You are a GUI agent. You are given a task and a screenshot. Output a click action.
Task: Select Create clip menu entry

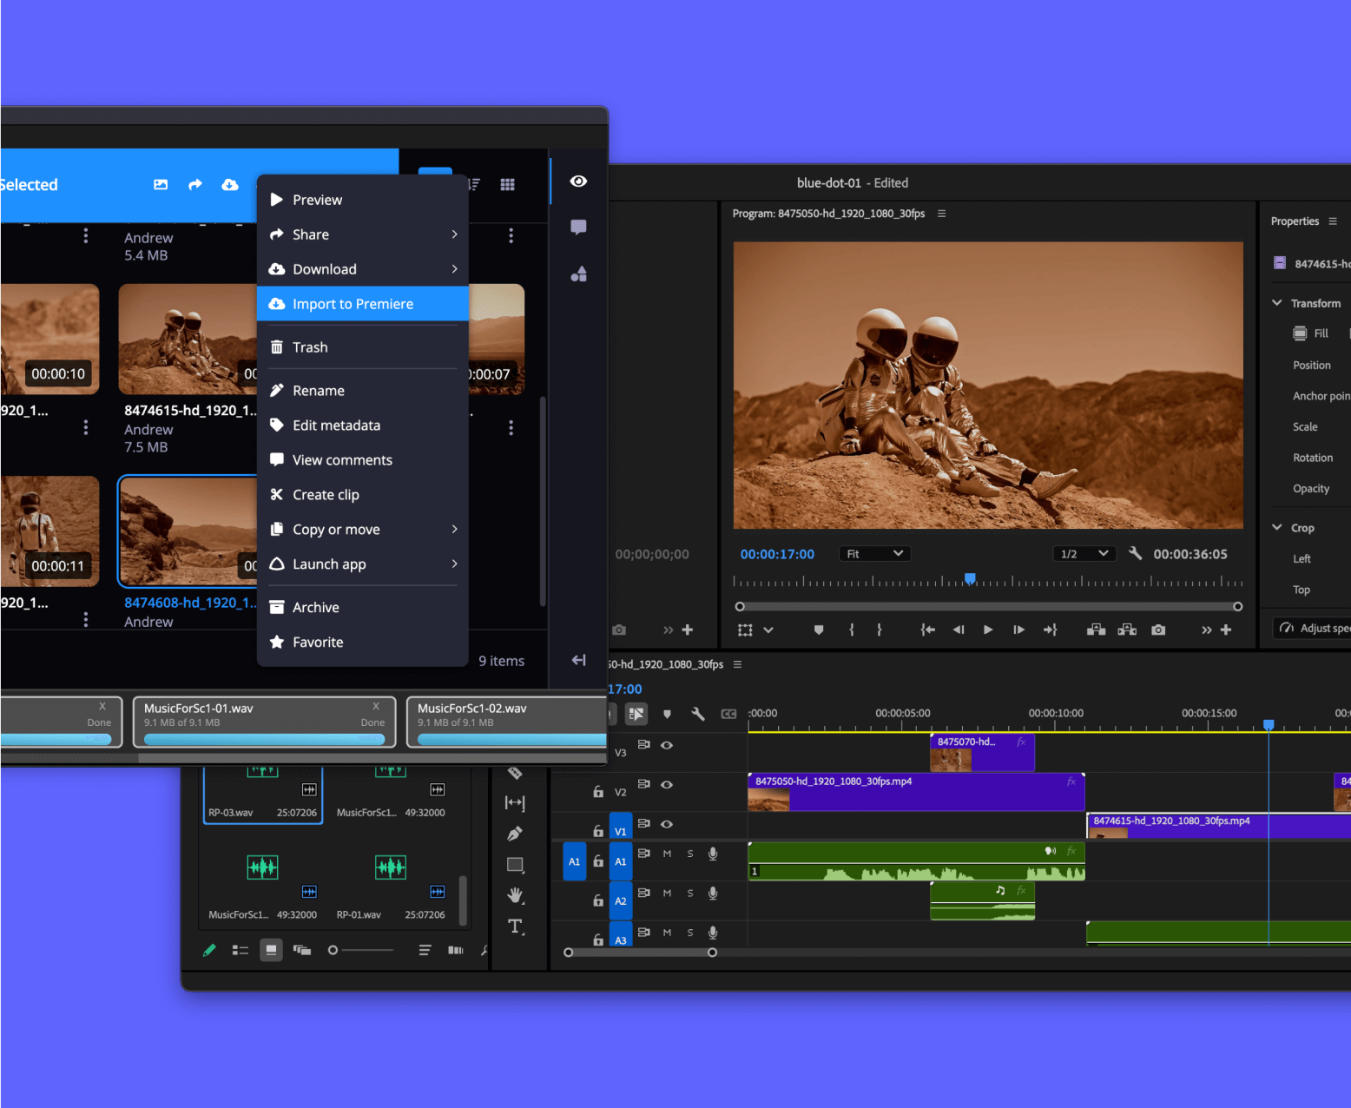click(x=362, y=495)
